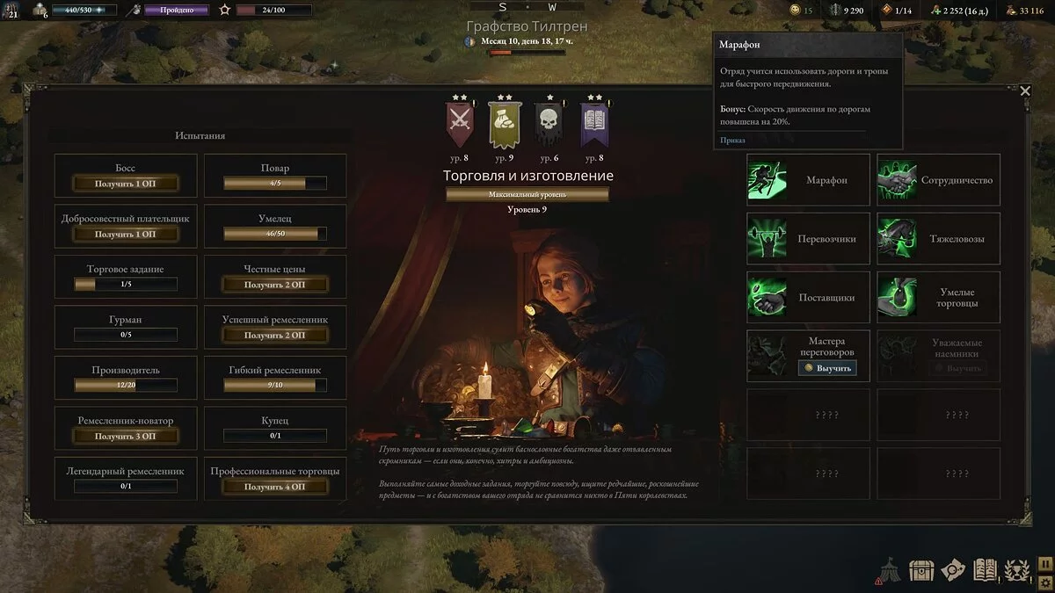Close the paths panel with X
Viewport: 1055px width, 593px height.
[1025, 90]
